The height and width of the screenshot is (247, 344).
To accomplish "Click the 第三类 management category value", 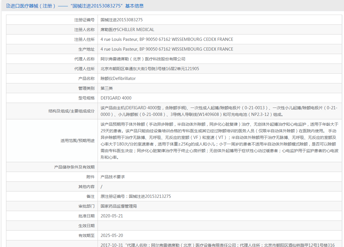I will tap(107, 88).
